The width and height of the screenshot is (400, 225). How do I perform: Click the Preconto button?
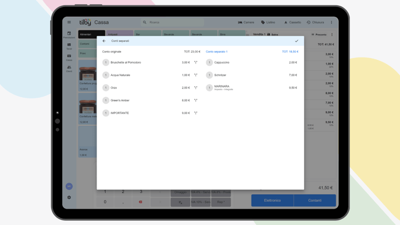click(319, 34)
